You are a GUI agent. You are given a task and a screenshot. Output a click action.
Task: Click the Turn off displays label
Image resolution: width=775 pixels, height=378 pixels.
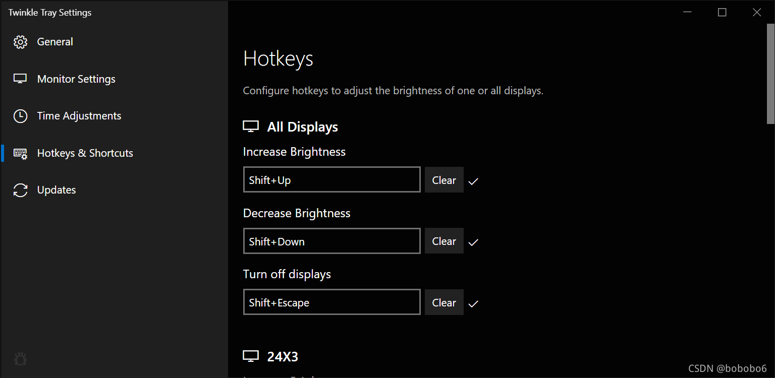click(x=287, y=274)
